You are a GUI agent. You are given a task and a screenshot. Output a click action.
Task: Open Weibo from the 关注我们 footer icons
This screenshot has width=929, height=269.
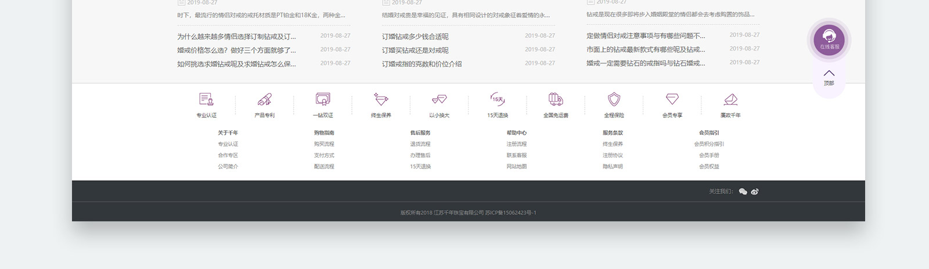755,192
